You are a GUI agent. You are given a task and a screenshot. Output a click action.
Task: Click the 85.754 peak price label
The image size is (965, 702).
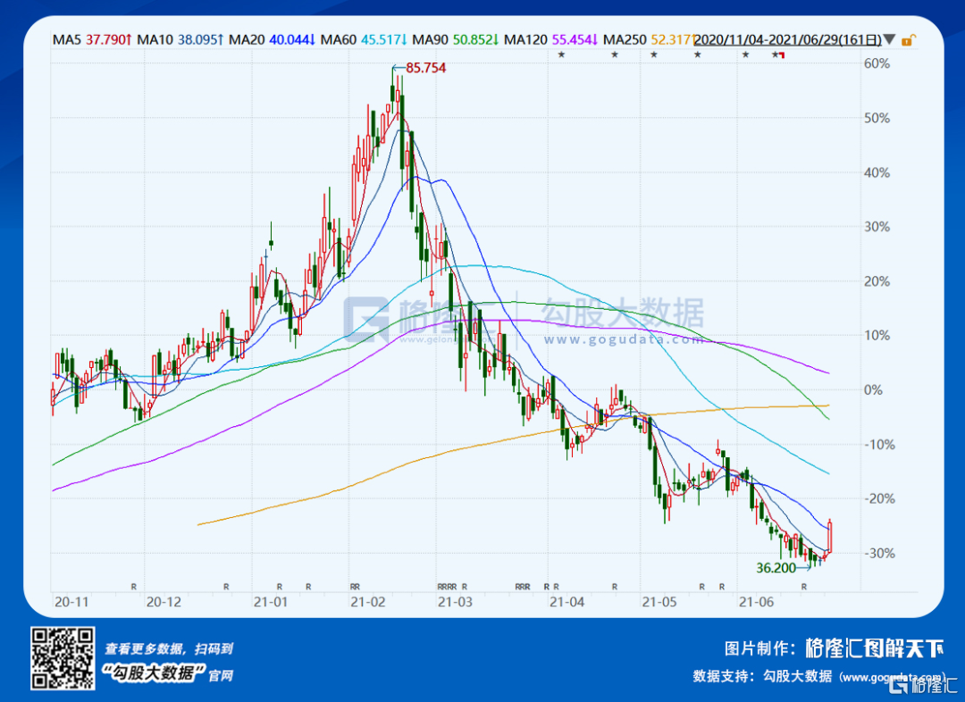425,68
